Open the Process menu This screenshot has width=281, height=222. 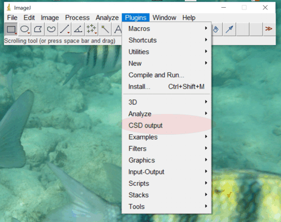pyautogui.click(x=77, y=18)
